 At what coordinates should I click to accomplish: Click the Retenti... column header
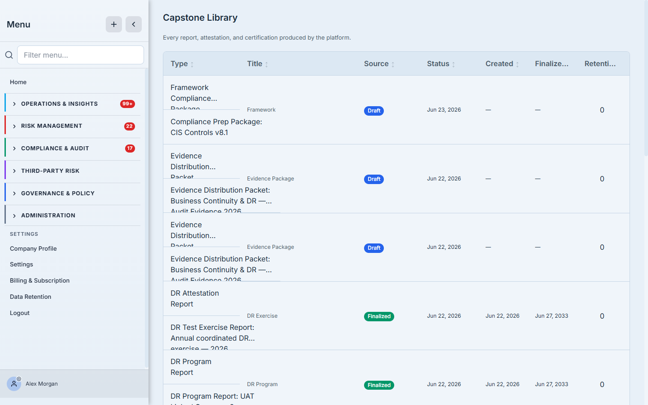click(x=600, y=64)
